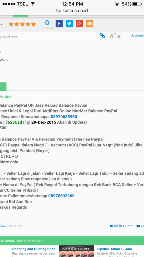Copy permalink using chain link icon
Image resolution: width=144 pixels, height=257 pixels.
coord(102,36)
